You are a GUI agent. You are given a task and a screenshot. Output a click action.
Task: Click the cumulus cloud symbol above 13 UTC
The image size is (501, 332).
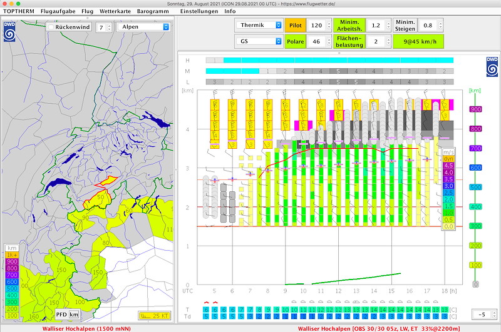356,301
